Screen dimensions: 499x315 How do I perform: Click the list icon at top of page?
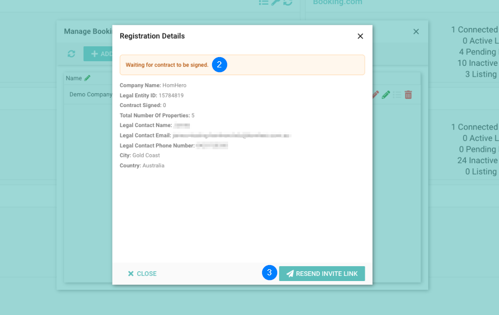pyautogui.click(x=264, y=2)
